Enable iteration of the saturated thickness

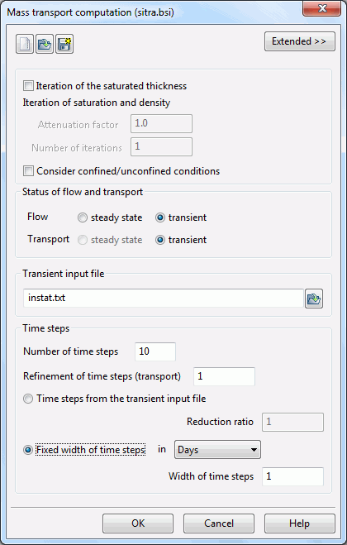[28, 85]
